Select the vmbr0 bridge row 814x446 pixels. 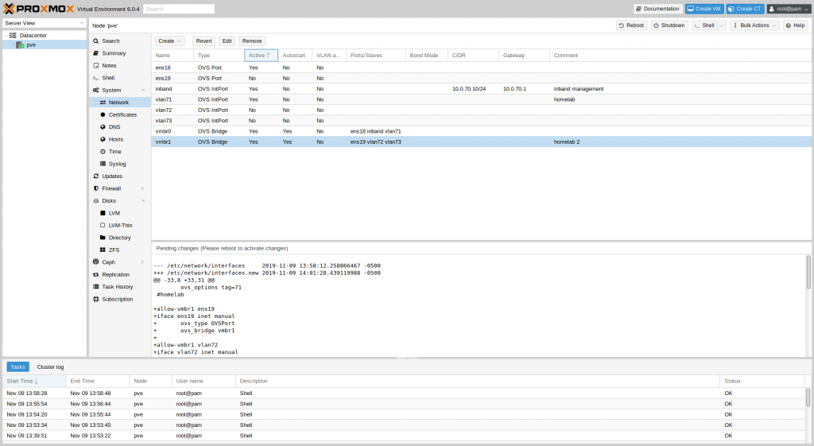click(481, 131)
